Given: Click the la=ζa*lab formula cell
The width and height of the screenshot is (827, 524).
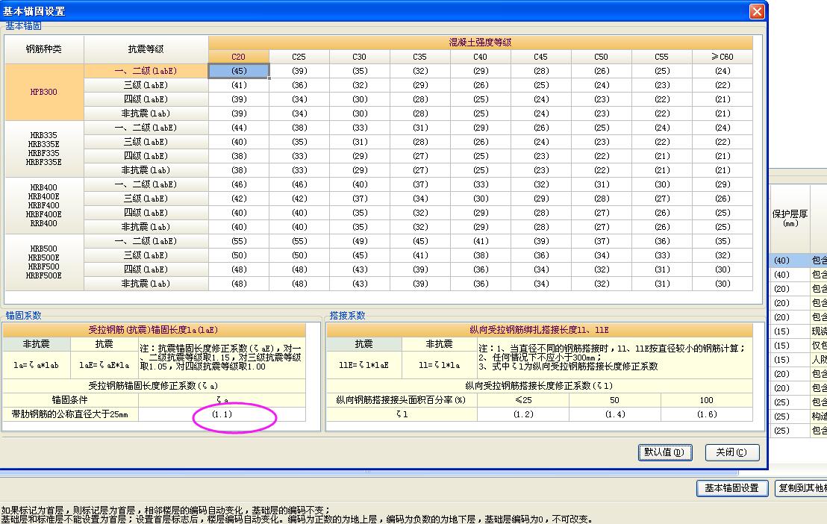Looking at the screenshot, I should [x=37, y=365].
